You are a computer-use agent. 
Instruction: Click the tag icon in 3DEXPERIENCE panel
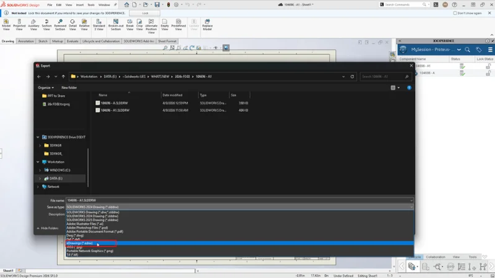[x=478, y=49]
